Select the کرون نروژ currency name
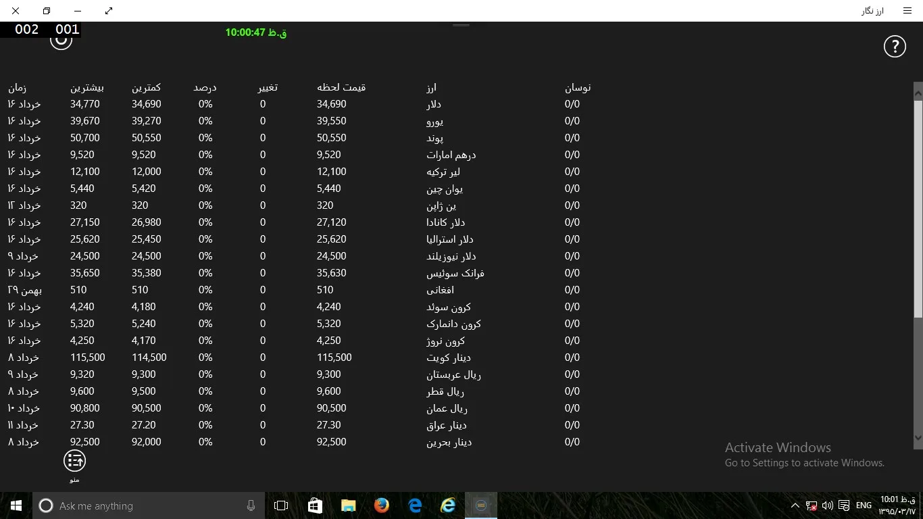Screen dimensions: 923x519 [445, 341]
